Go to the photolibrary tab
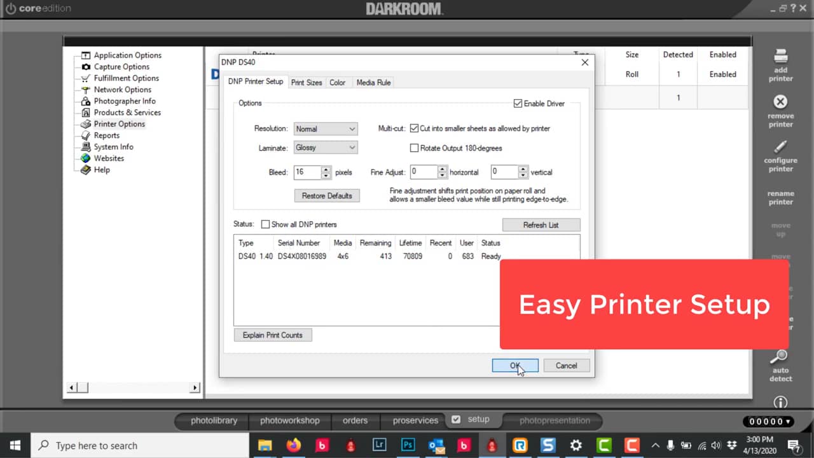814x458 pixels. click(214, 420)
